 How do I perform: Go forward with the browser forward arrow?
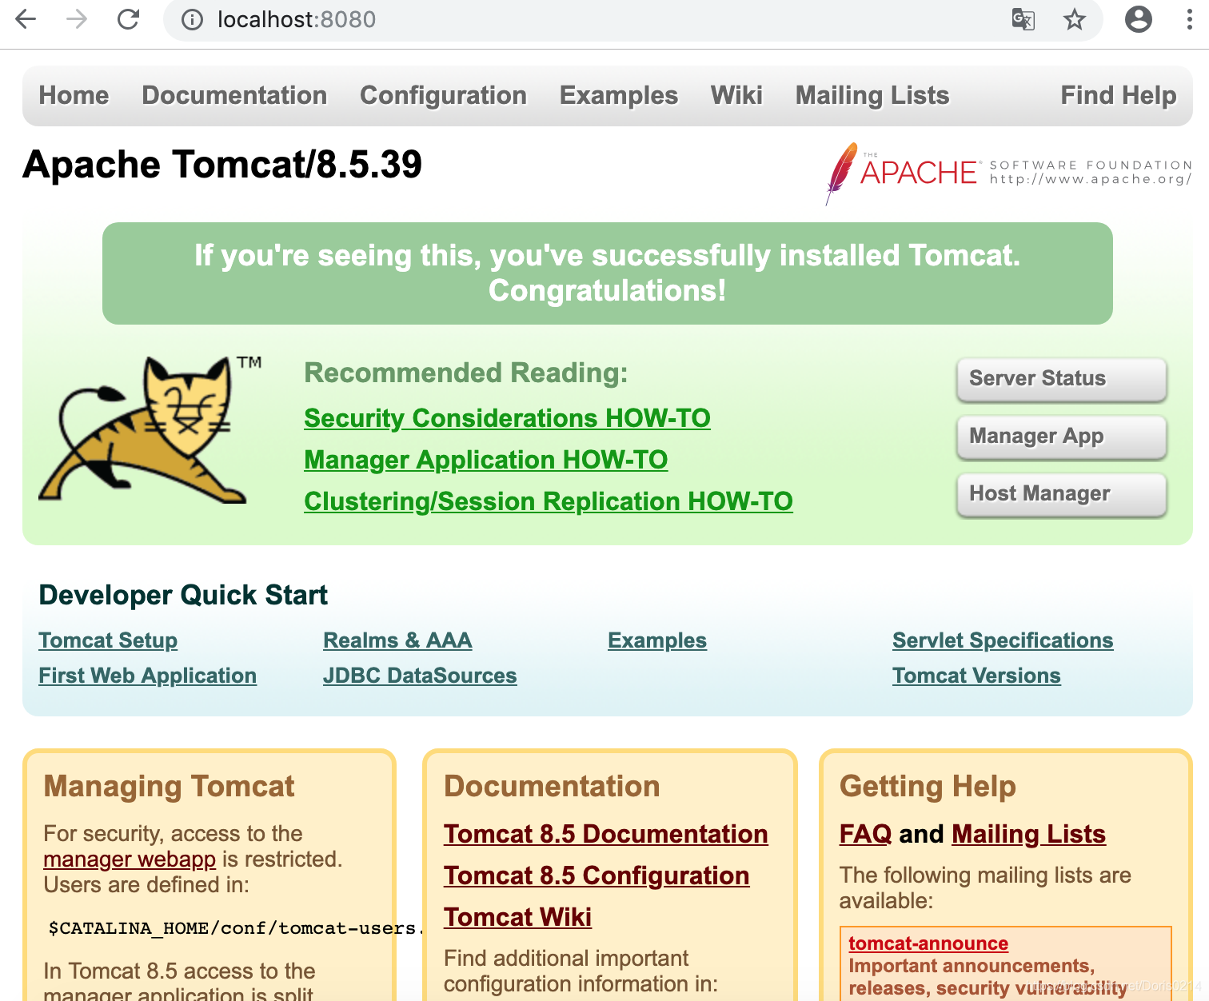77,19
